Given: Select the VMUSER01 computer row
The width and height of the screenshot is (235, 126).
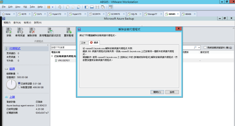Looking at the screenshot, I should click(x=64, y=60).
